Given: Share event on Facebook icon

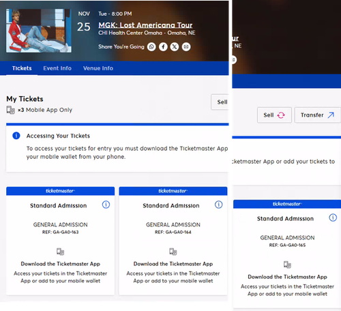Looking at the screenshot, I should click(163, 47).
